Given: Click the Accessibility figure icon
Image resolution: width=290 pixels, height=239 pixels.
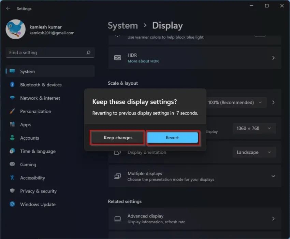Looking at the screenshot, I should click(x=12, y=178).
